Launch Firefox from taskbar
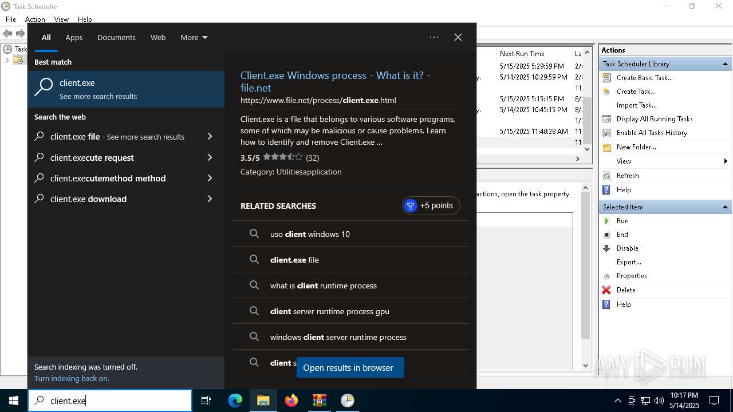 291,401
